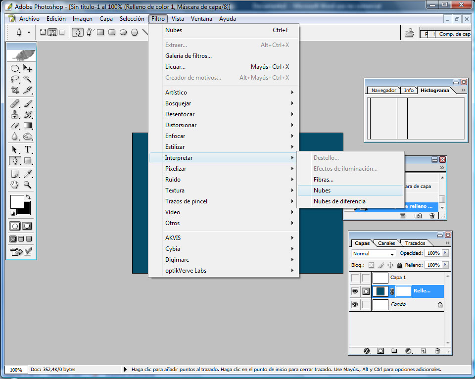Image resolution: width=475 pixels, height=379 pixels.
Task: Select the Path Selection arrow tool
Action: [15, 149]
